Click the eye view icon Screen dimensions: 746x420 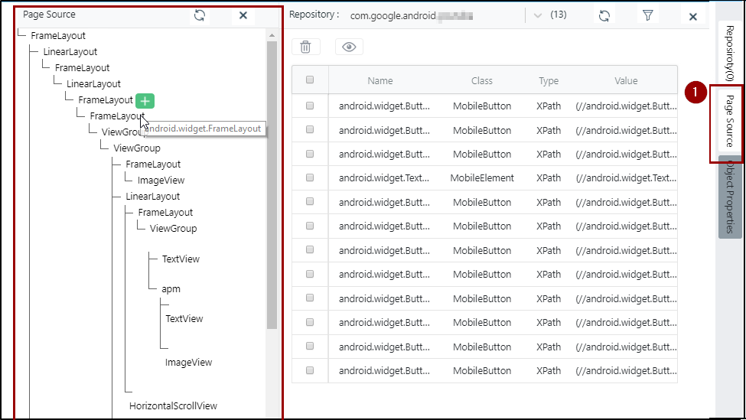[349, 47]
